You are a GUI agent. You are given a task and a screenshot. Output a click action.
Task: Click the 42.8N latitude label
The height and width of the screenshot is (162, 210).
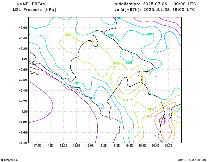[x=23, y=70]
